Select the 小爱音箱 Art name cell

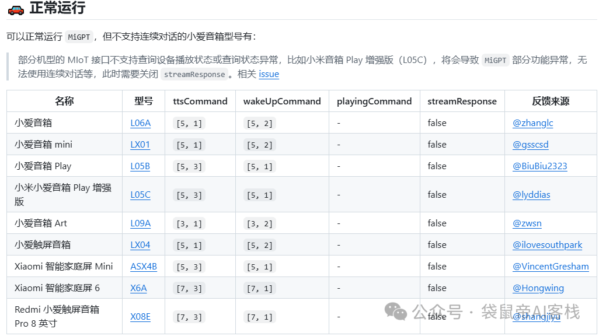click(x=65, y=223)
